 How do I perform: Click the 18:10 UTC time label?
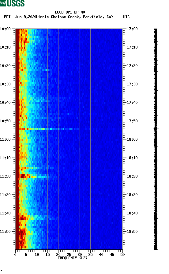[132, 158]
